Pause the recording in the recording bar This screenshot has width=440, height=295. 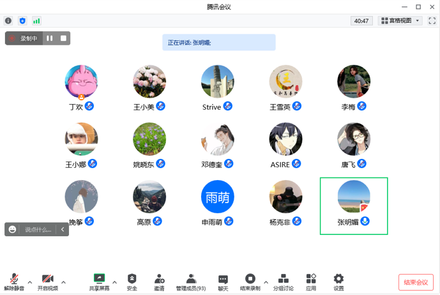[50, 38]
